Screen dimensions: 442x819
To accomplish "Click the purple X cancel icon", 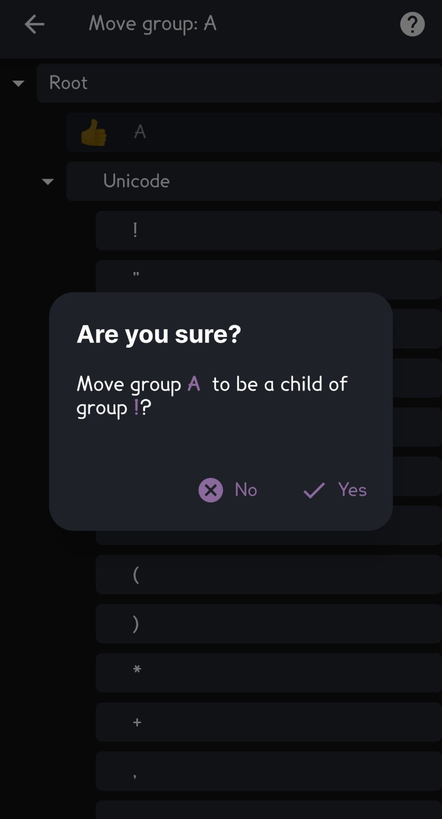I will 211,490.
